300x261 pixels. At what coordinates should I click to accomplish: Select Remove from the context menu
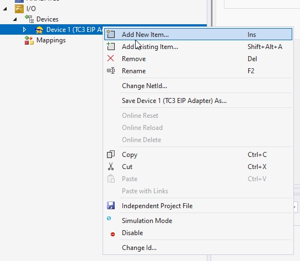[x=198, y=59]
